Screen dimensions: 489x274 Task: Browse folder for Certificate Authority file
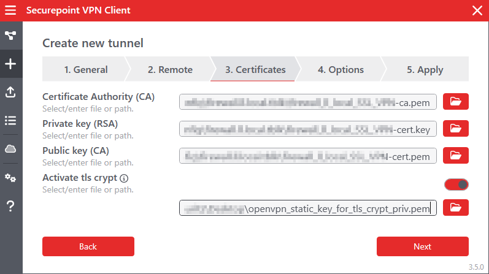tap(455, 101)
